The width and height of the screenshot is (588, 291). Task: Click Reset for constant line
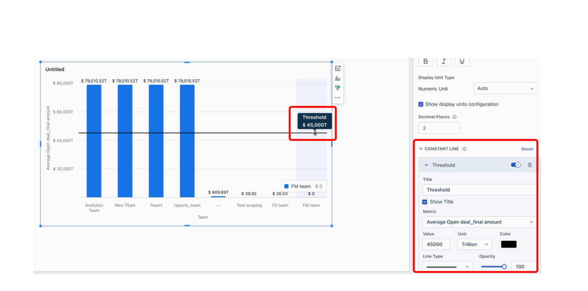(527, 149)
